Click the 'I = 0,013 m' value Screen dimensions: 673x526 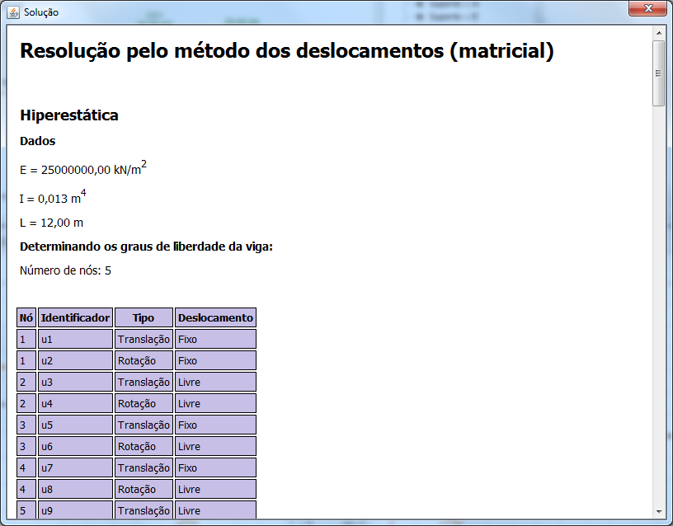(x=53, y=197)
